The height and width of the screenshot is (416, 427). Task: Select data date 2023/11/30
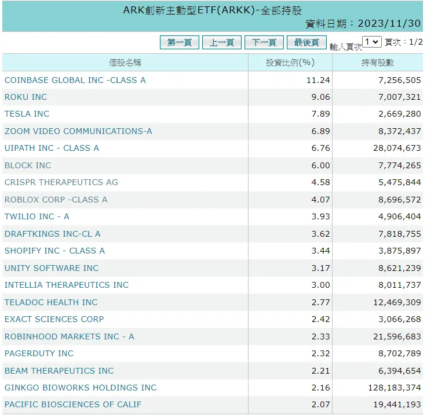(389, 24)
